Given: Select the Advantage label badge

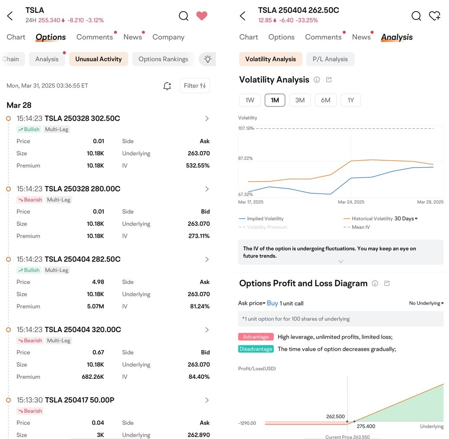Looking at the screenshot, I should point(256,337).
